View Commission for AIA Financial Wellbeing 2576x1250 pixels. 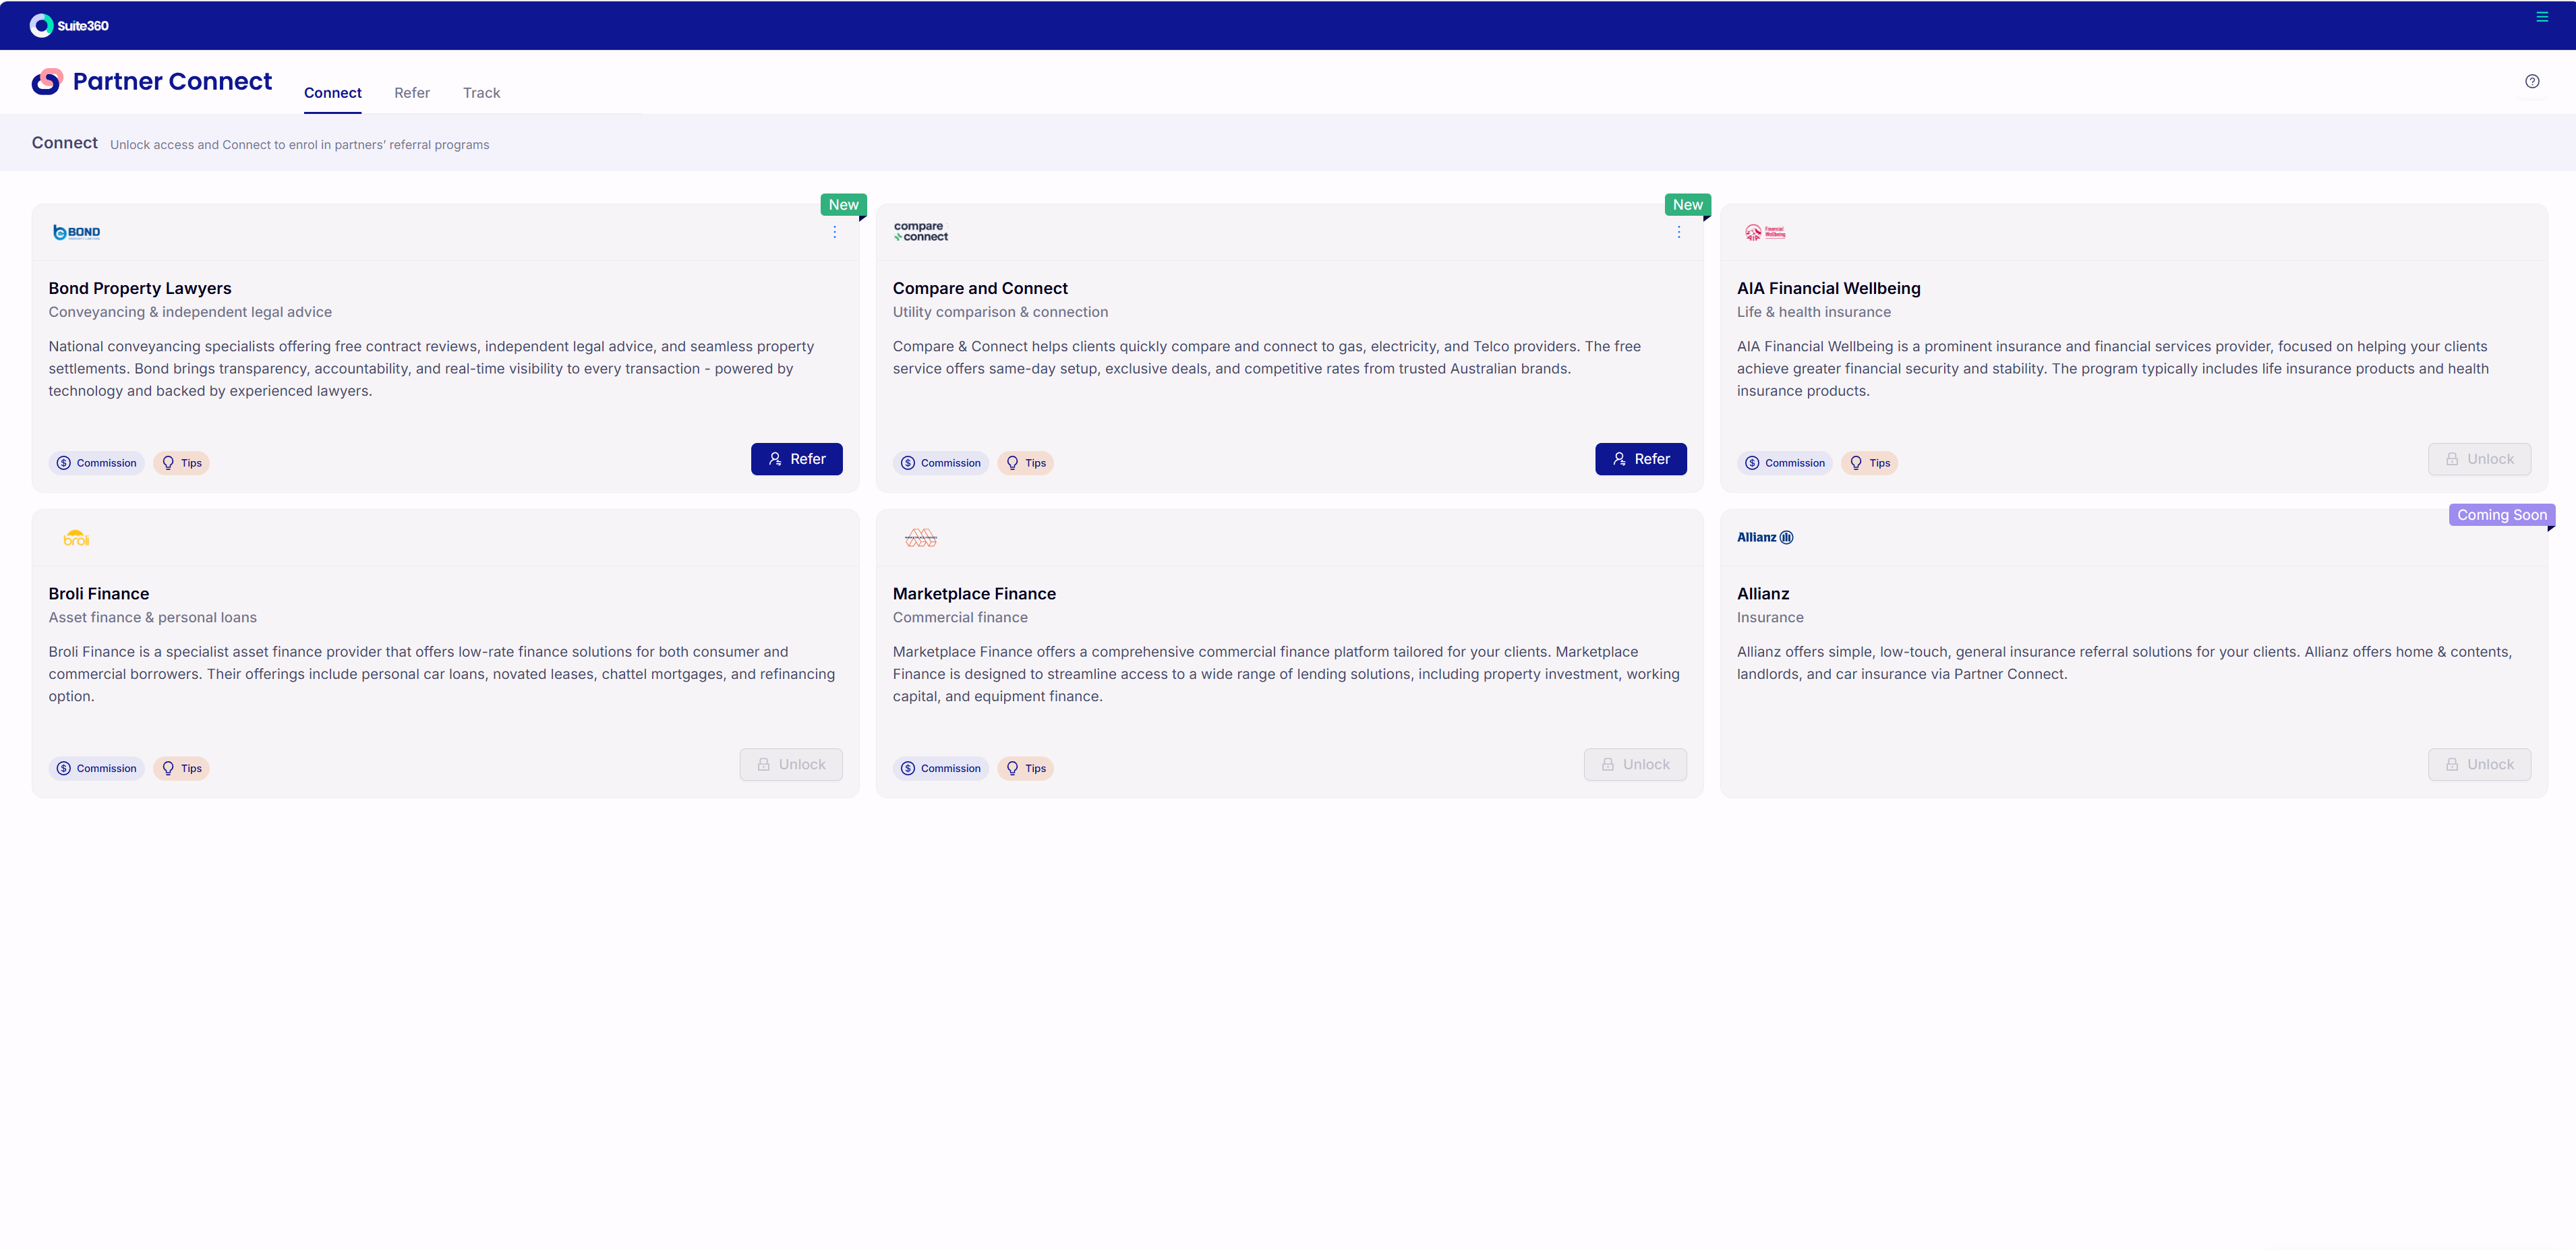click(1784, 463)
